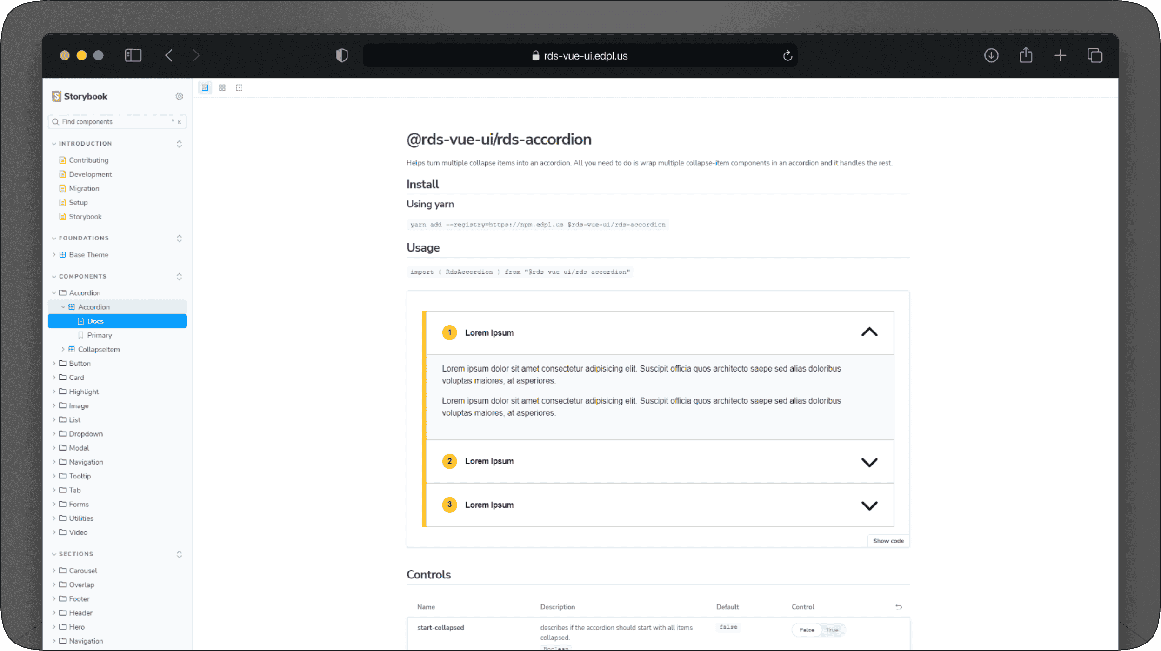Toggle the Safari sidebar panel icon
1161x651 pixels.
(x=133, y=56)
